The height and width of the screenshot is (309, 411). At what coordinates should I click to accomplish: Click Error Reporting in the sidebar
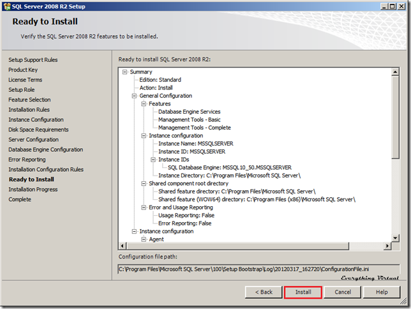coord(27,160)
